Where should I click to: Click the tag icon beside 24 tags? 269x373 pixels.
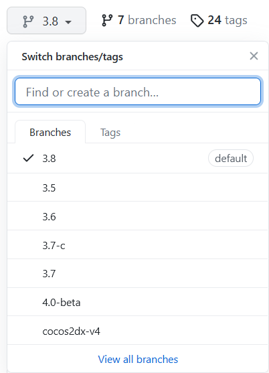click(197, 21)
